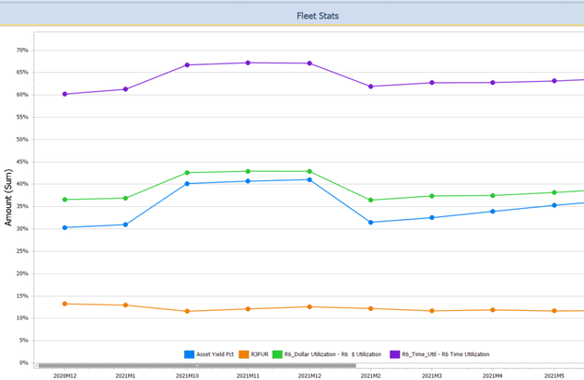Click the horizontal chart scrollbar thumb
The height and width of the screenshot is (380, 584).
tap(197, 366)
